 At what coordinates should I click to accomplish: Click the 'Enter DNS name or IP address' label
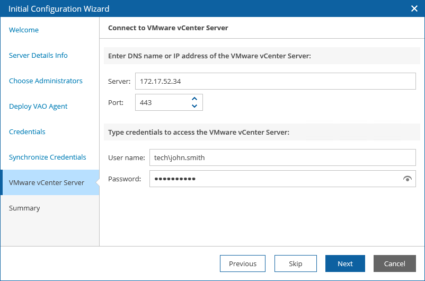coord(209,56)
